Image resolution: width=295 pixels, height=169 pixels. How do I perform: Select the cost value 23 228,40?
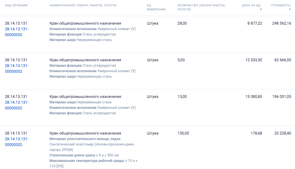pos(283,133)
